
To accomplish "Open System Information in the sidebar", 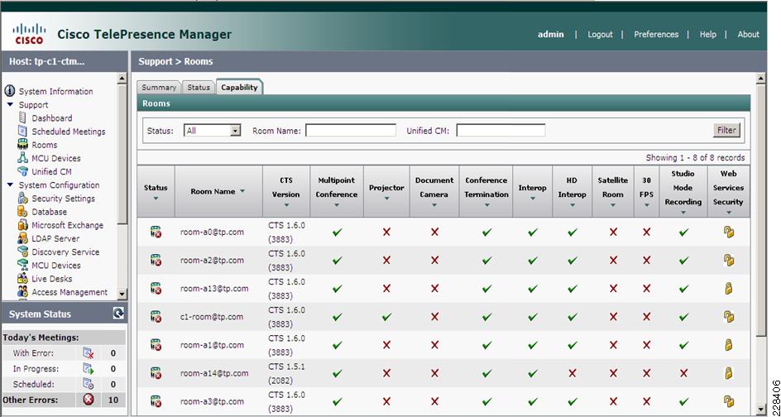I will point(55,91).
